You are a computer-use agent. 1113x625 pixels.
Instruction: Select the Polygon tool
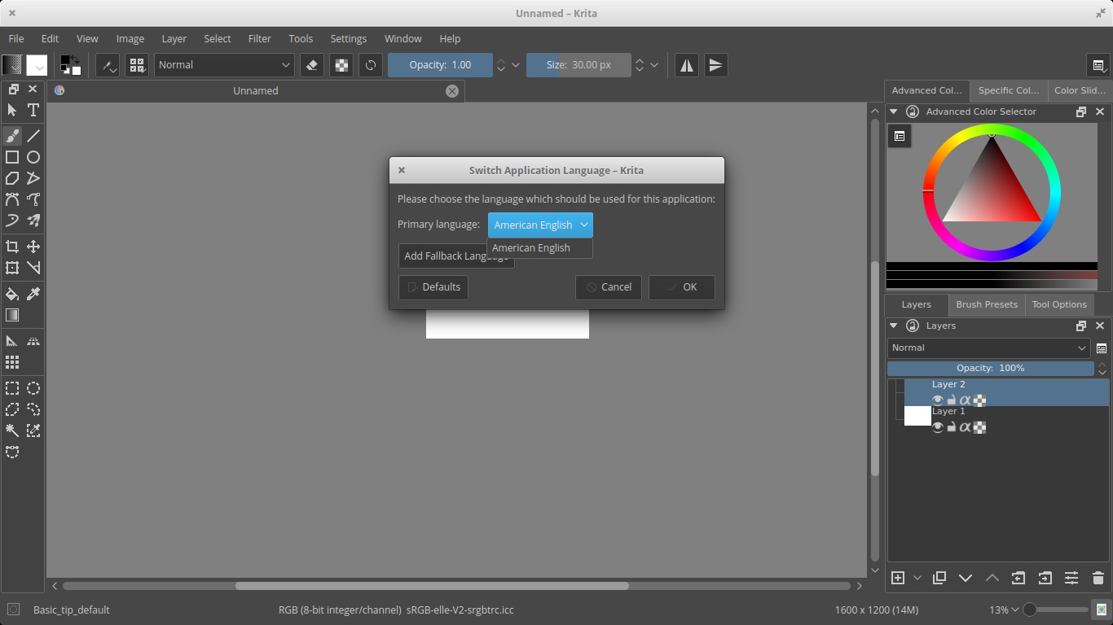(12, 178)
